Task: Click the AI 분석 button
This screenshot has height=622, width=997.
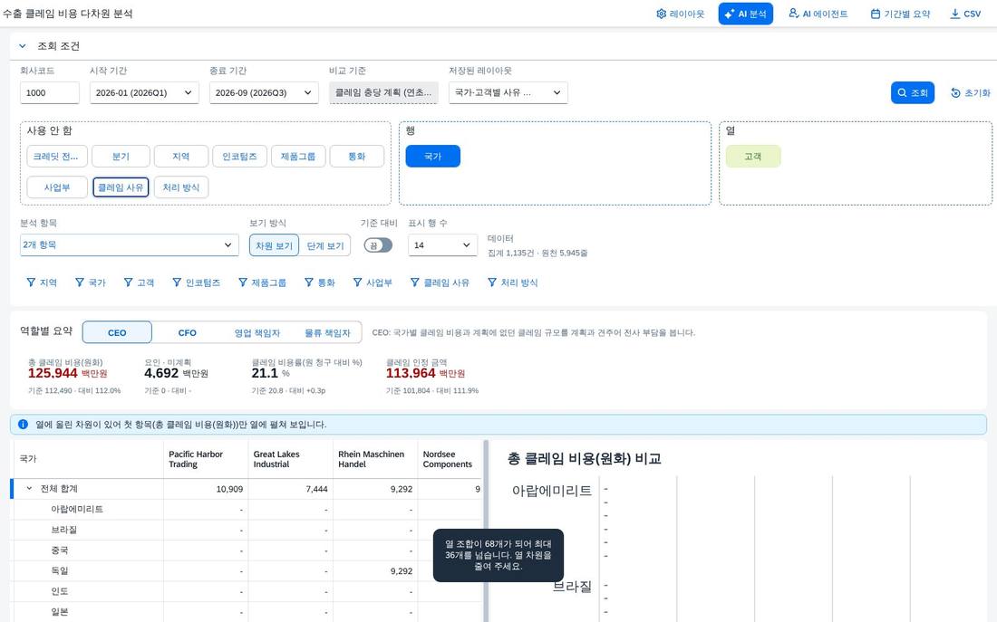Action: click(745, 14)
